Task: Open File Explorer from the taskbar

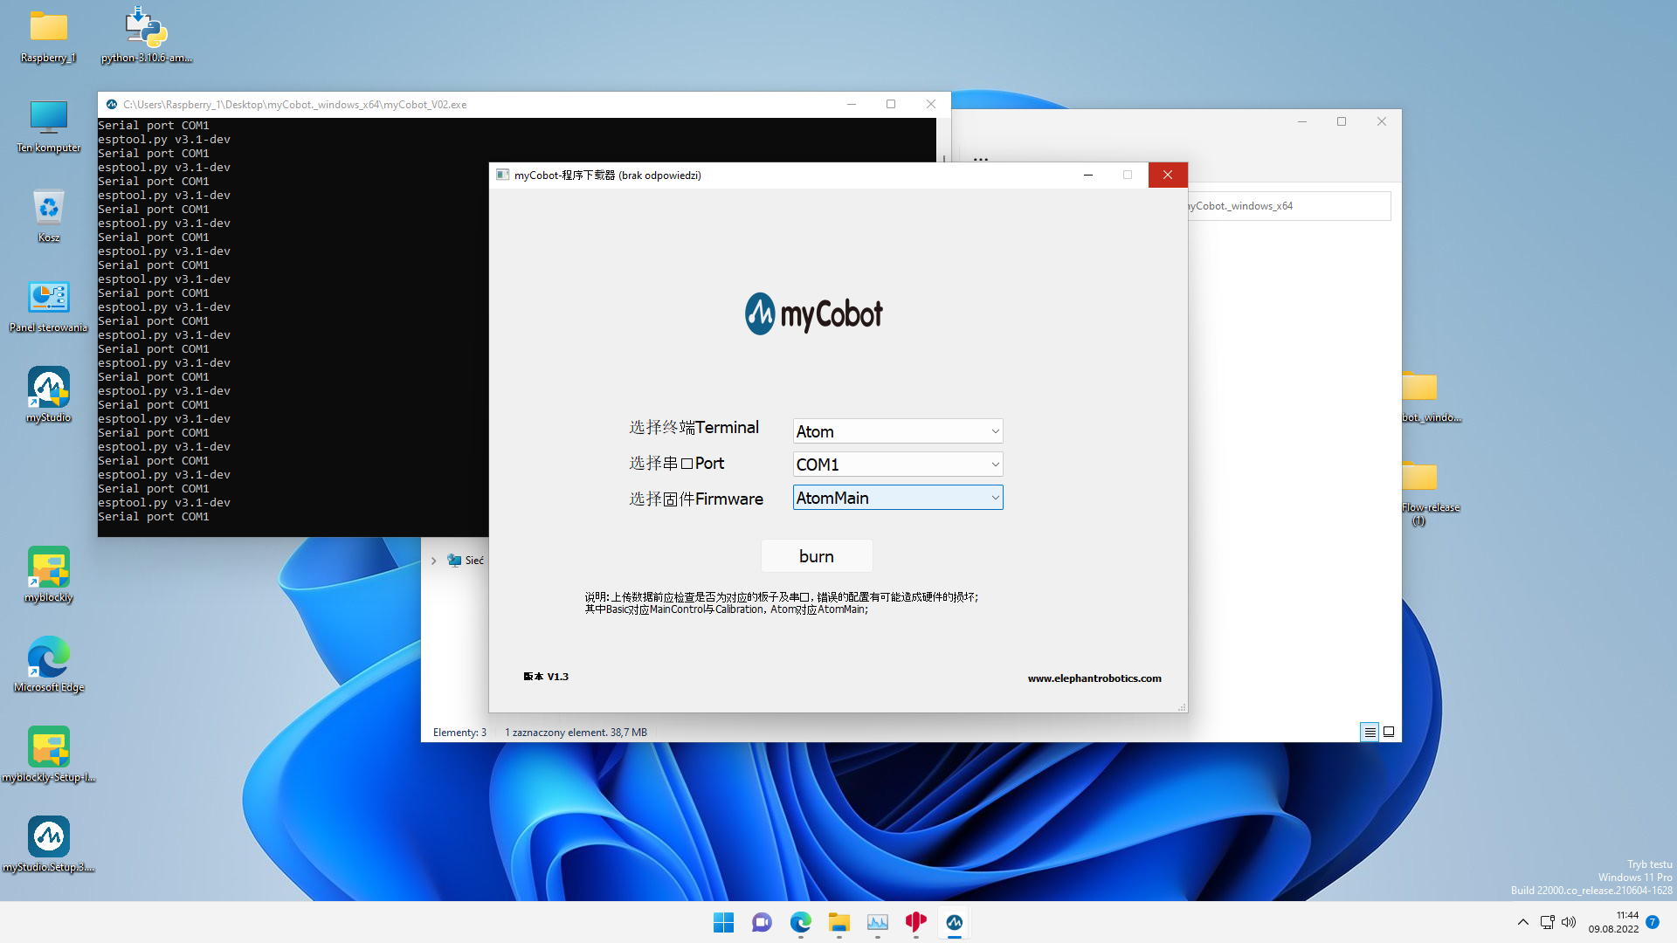Action: 839,922
